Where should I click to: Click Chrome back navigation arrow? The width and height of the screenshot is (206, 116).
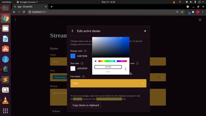(x=14, y=12)
